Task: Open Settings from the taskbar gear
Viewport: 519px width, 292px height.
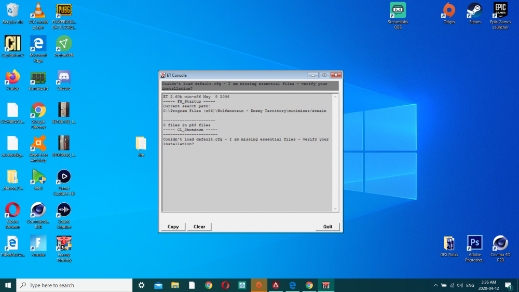Action: [141, 285]
